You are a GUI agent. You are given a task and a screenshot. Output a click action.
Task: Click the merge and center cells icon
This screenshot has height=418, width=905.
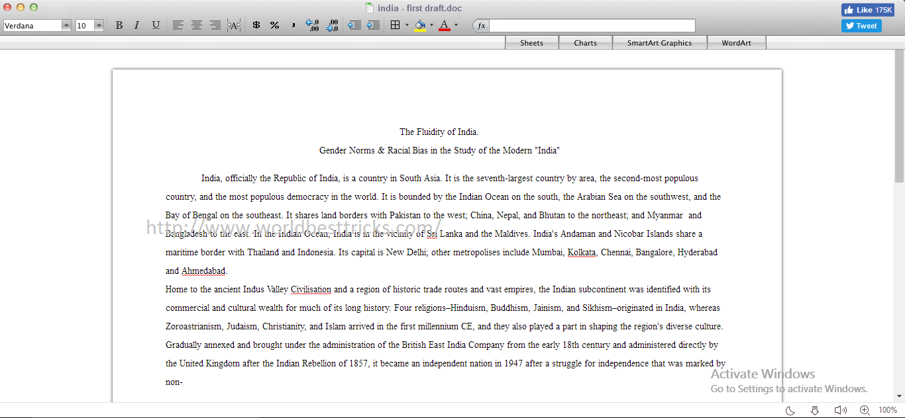[234, 25]
